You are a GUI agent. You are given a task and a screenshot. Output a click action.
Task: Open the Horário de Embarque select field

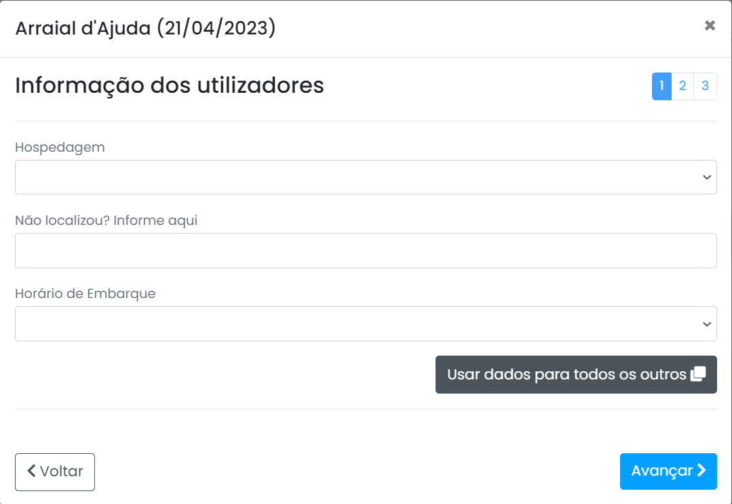pyautogui.click(x=366, y=324)
